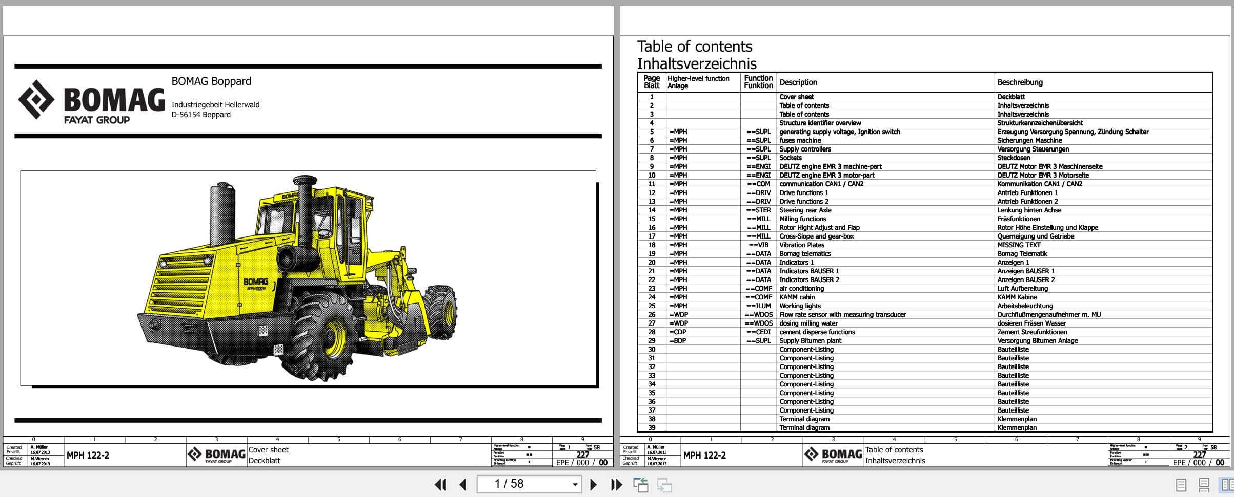Image resolution: width=1234 pixels, height=497 pixels.
Task: Click 'Zement Streufunktionen' German description
Action: click(1032, 332)
